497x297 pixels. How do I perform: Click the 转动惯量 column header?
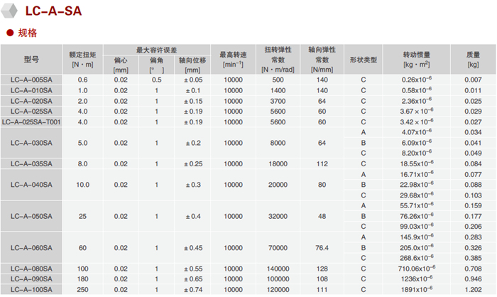(417, 60)
